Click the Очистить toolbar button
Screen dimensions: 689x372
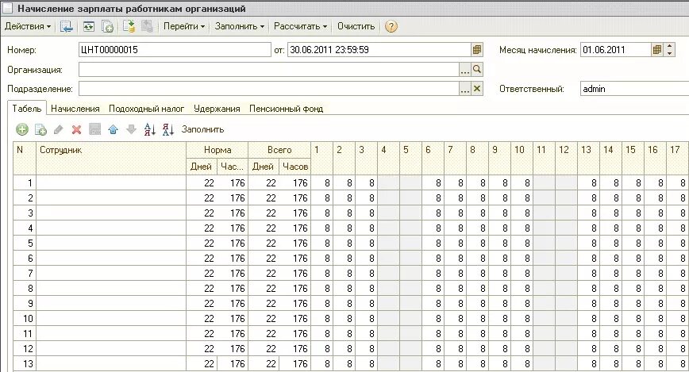coord(356,26)
